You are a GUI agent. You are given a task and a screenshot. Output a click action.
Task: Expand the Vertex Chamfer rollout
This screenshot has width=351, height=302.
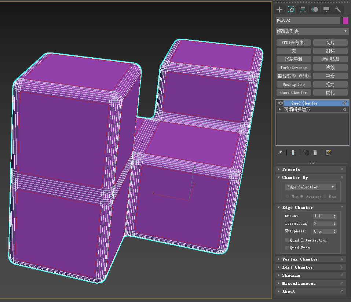pos(300,259)
